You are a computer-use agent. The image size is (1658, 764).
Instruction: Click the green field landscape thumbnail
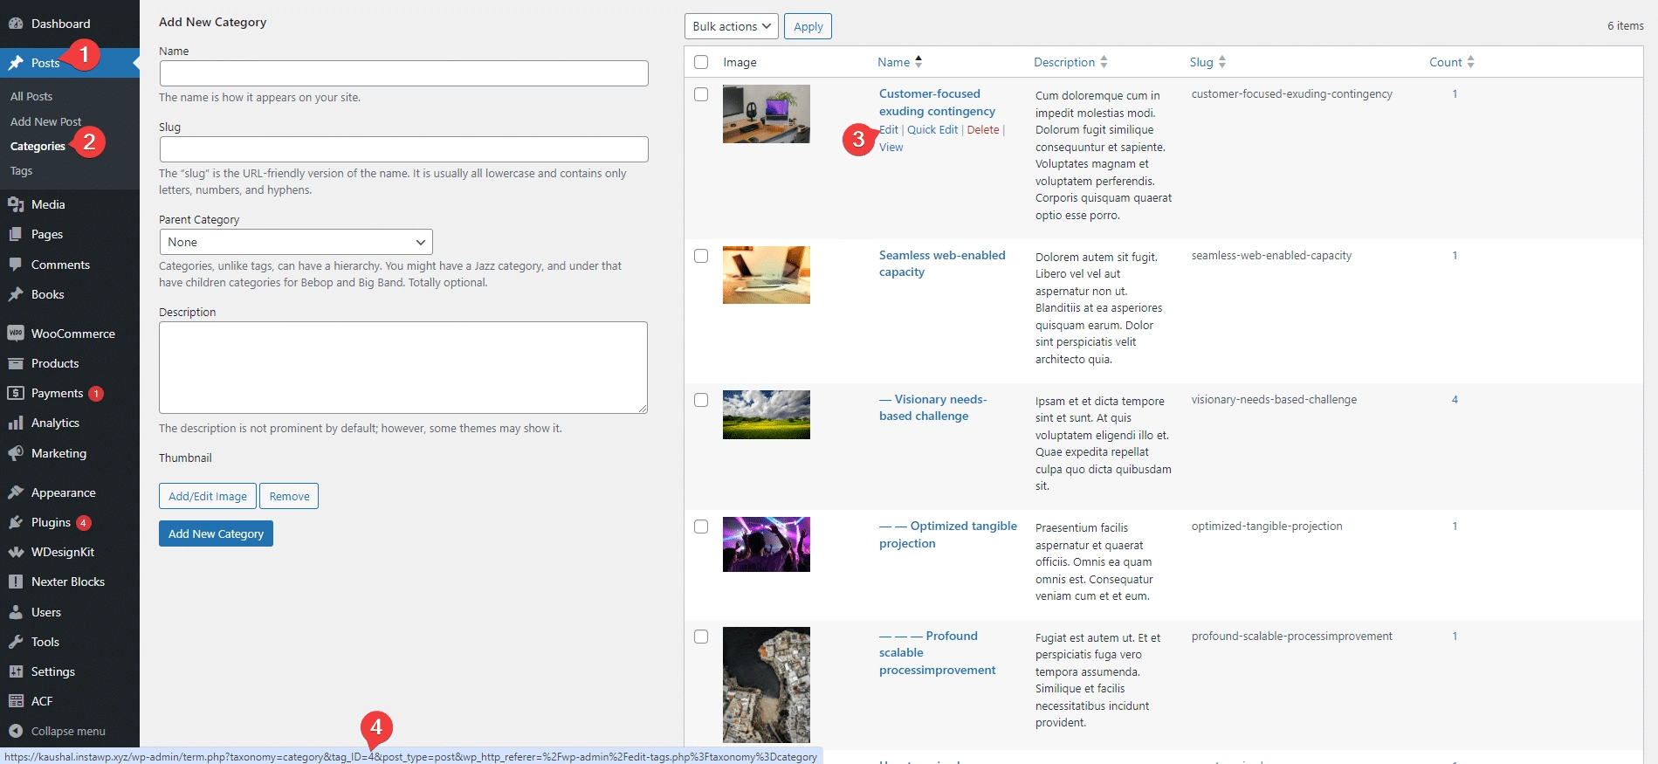point(767,415)
